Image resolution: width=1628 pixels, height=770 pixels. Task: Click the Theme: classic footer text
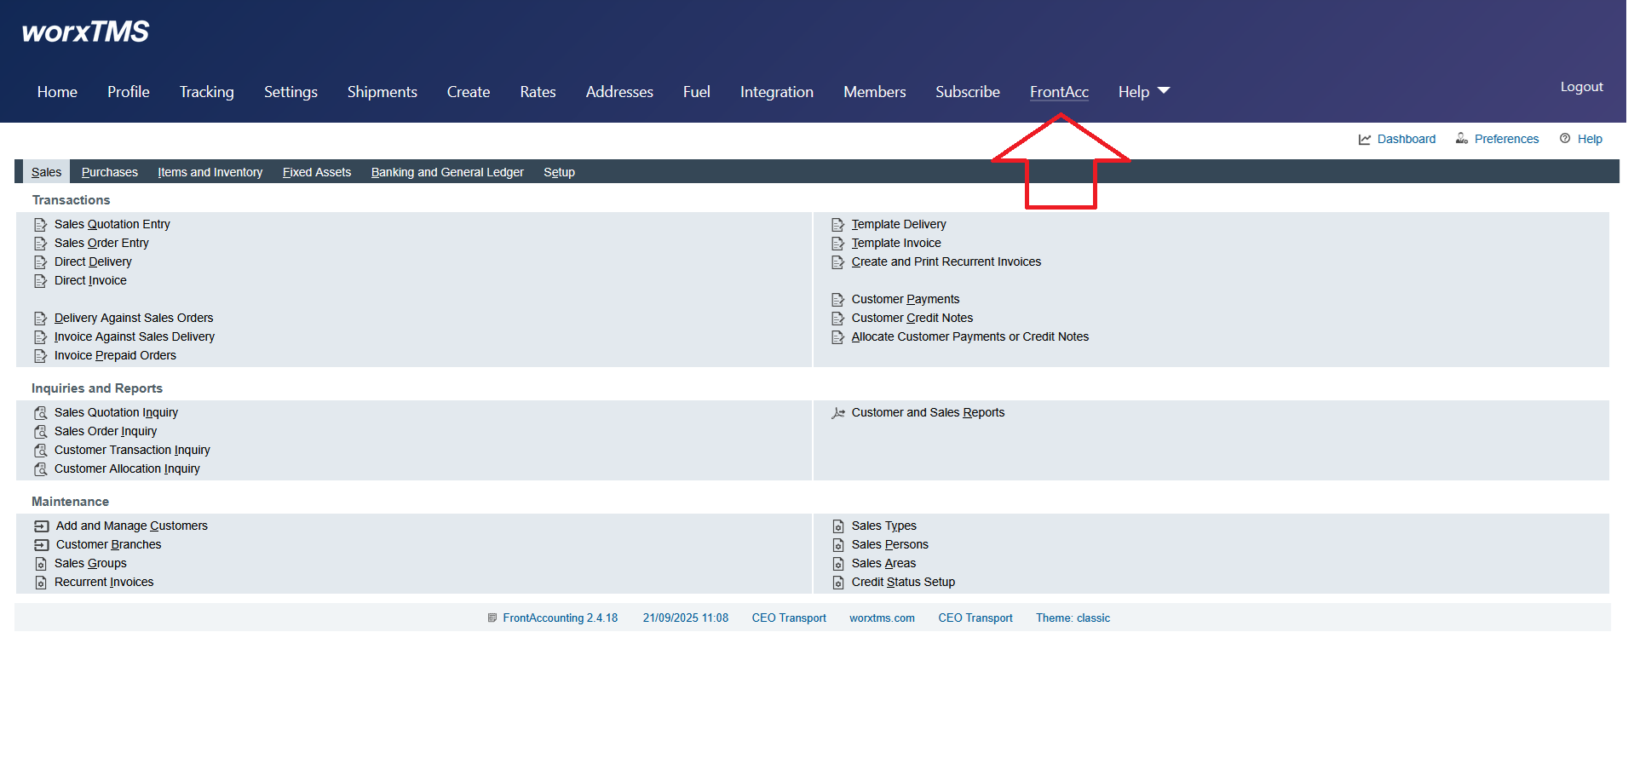[1072, 618]
